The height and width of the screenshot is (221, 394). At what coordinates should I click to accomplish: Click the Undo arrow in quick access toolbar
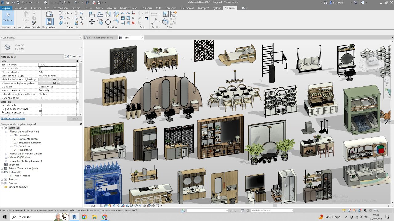pyautogui.click(x=30, y=2)
